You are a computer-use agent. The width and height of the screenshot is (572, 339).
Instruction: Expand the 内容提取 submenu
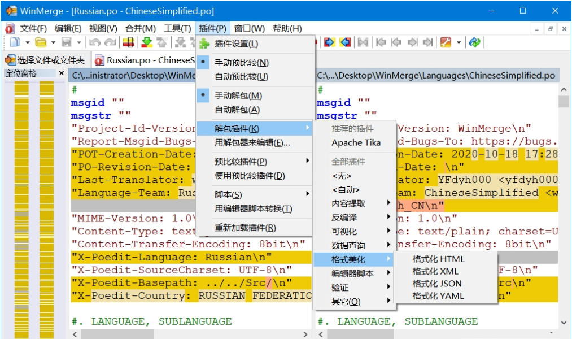pos(354,203)
